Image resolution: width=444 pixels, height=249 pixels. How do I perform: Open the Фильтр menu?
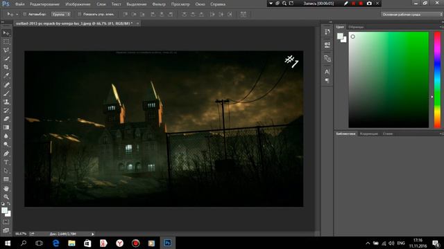click(159, 4)
